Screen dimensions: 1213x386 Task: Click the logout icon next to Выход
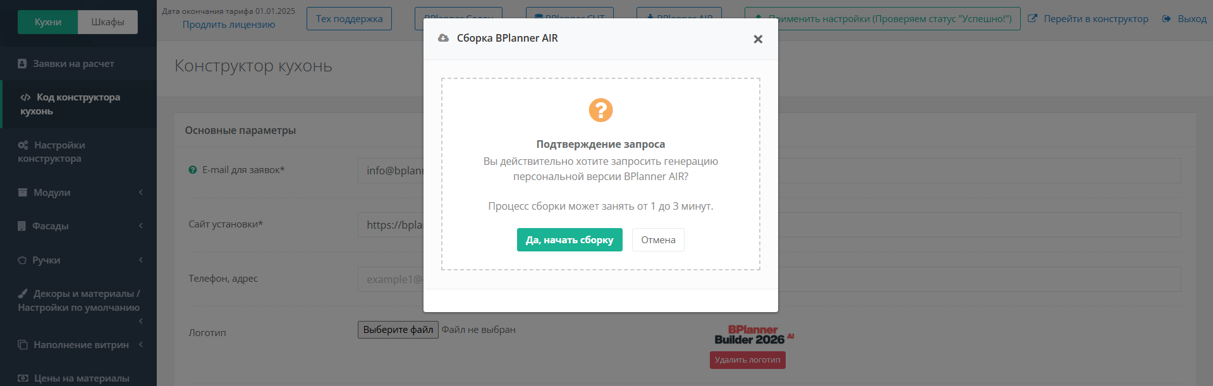point(1167,19)
